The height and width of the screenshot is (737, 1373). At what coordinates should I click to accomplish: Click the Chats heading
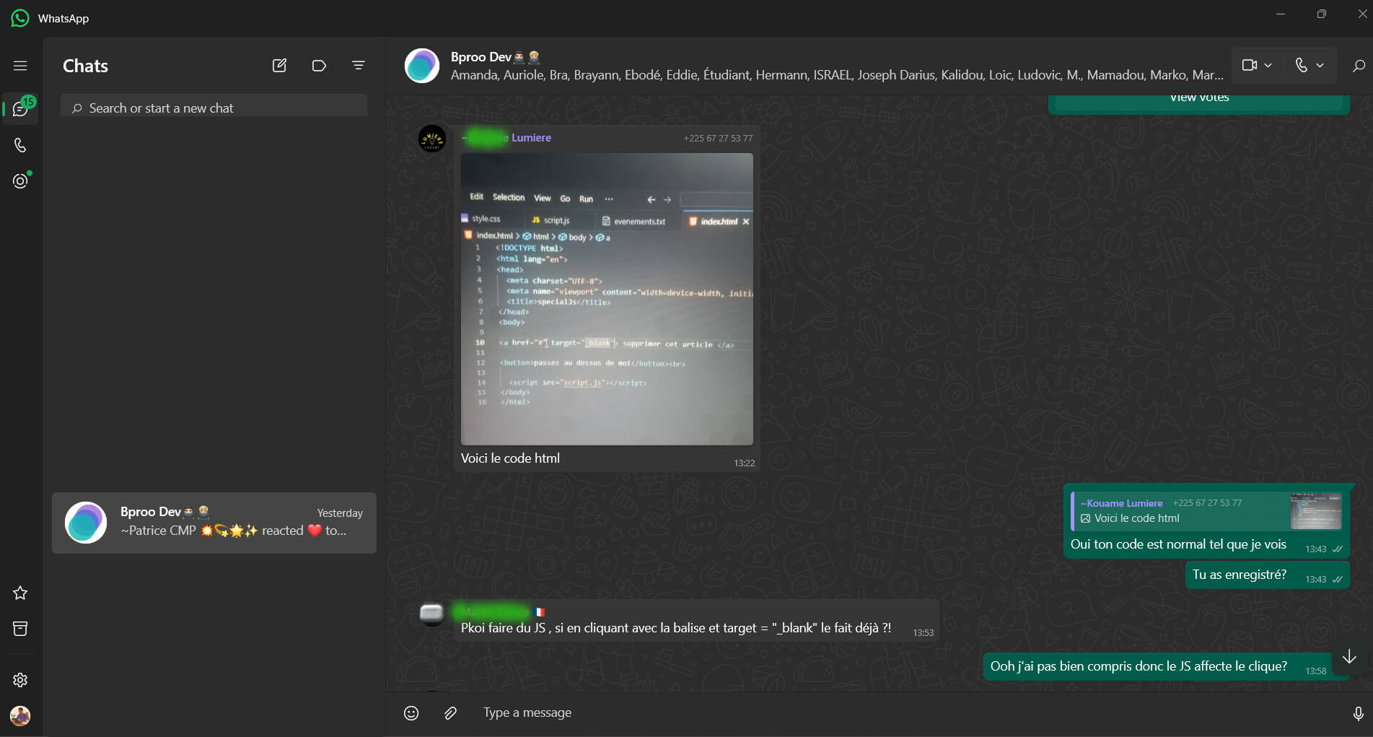pyautogui.click(x=85, y=66)
